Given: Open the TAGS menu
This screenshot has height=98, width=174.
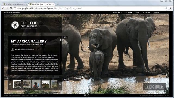Looking at the screenshot, I should 137,13.
